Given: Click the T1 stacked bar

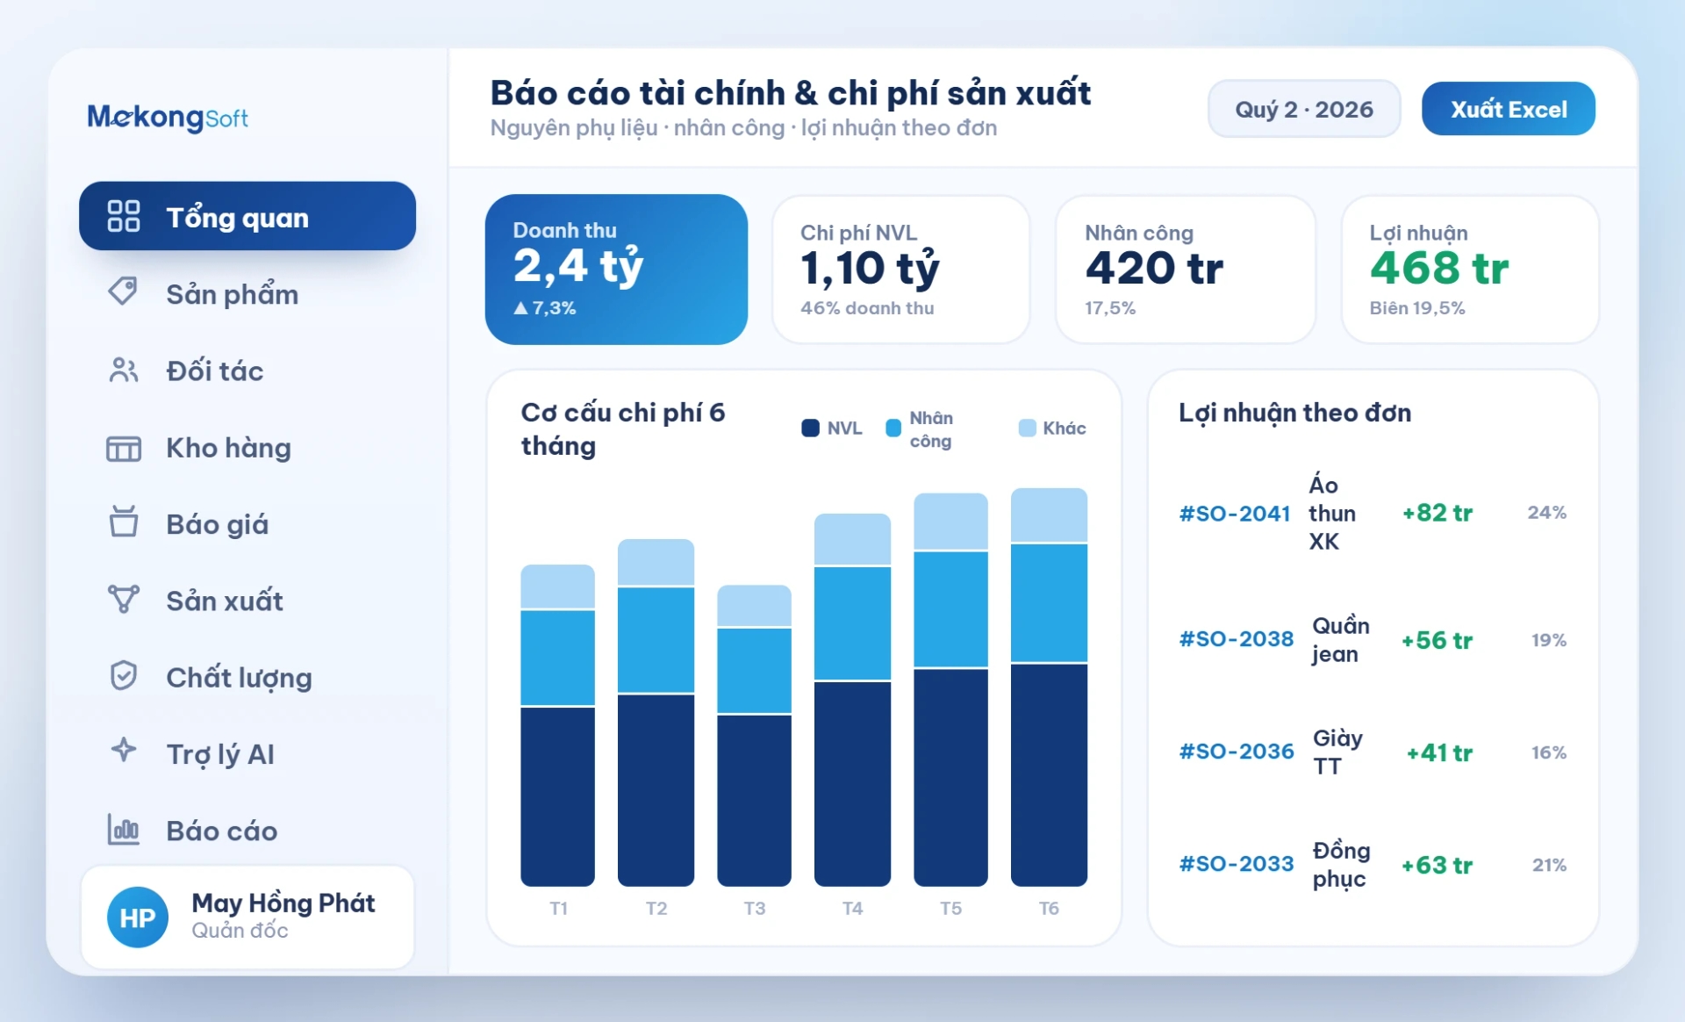Looking at the screenshot, I should tap(557, 725).
